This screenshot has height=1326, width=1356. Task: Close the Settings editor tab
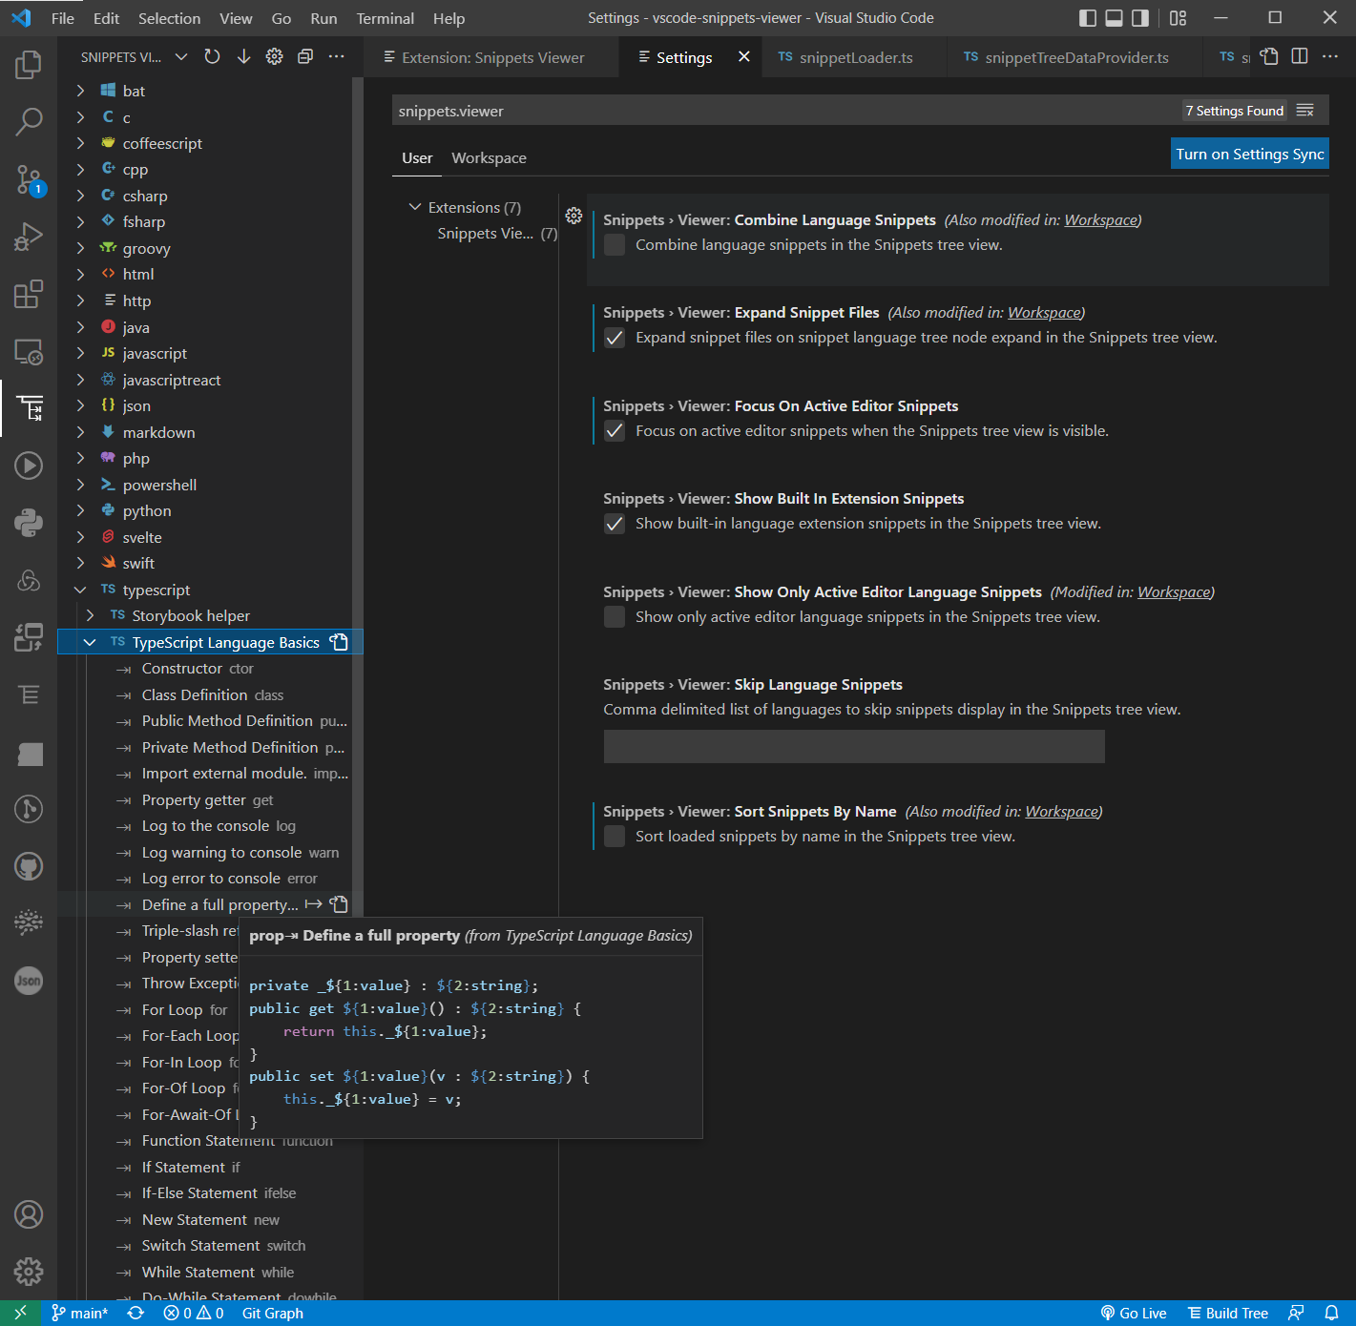744,57
